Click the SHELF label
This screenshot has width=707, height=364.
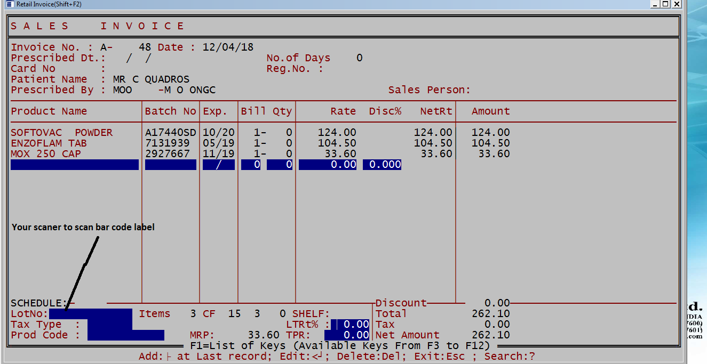(311, 314)
